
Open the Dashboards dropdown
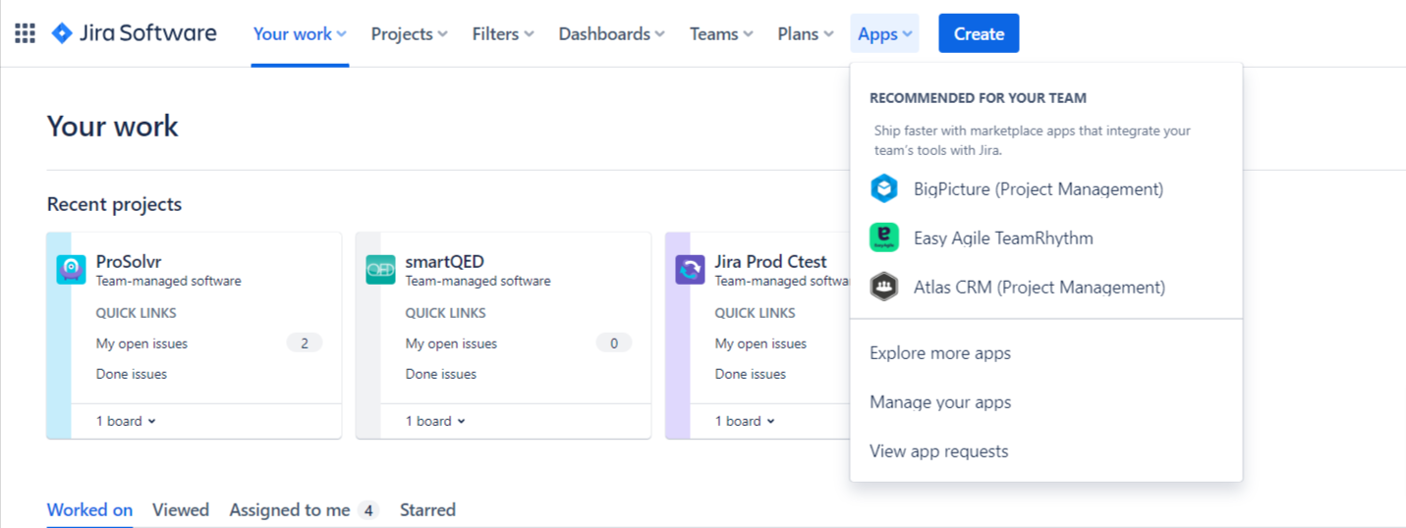611,33
